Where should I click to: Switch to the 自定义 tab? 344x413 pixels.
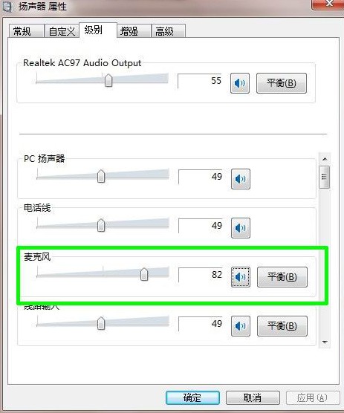coord(62,31)
